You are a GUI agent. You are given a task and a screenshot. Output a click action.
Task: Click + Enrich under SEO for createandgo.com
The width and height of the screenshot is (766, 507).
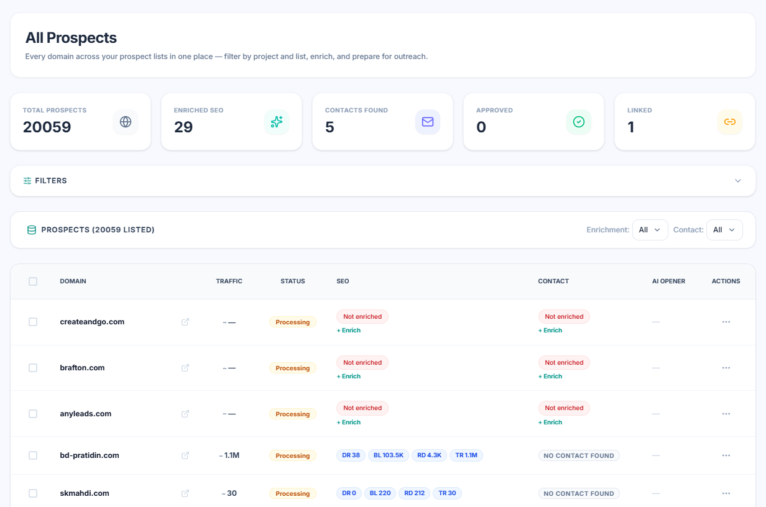point(349,331)
